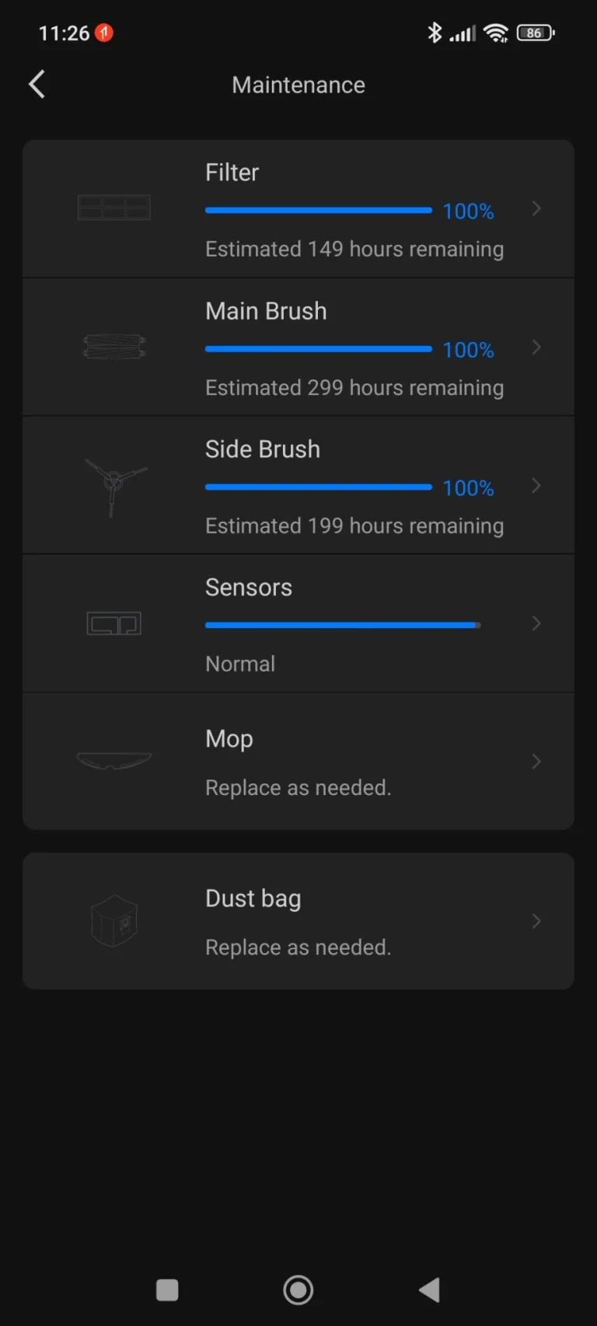Tap the Main Brush roller icon

(x=114, y=346)
